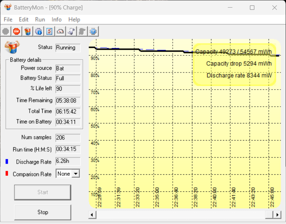The width and height of the screenshot is (286, 224).
Task: Click the checklist configuration toolbar icon
Action: point(49,32)
